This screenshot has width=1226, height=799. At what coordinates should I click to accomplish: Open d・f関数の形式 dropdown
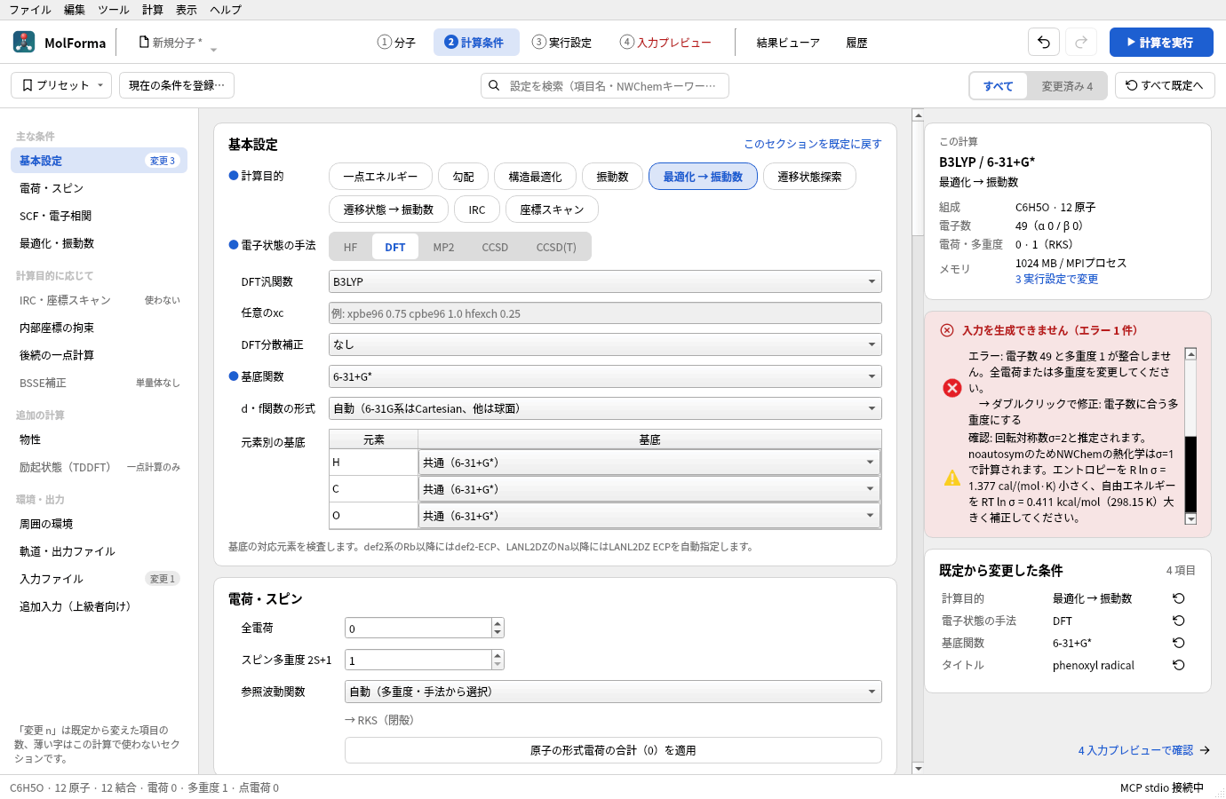pyautogui.click(x=605, y=408)
